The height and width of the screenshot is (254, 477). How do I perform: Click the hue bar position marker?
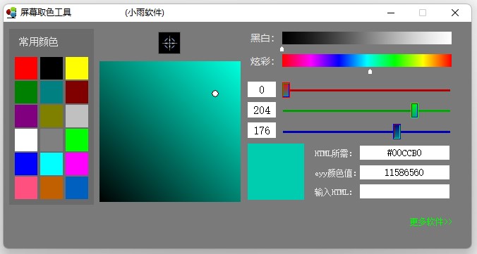click(x=370, y=71)
